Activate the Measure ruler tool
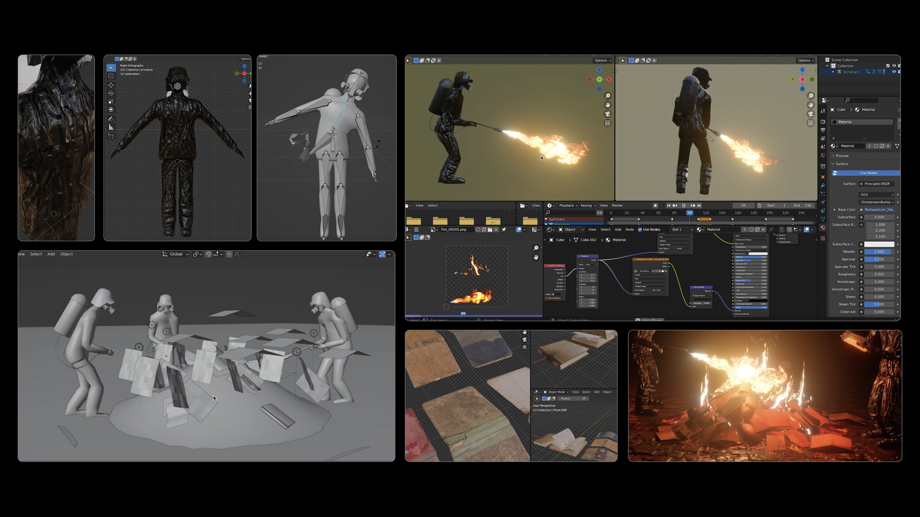 click(111, 127)
